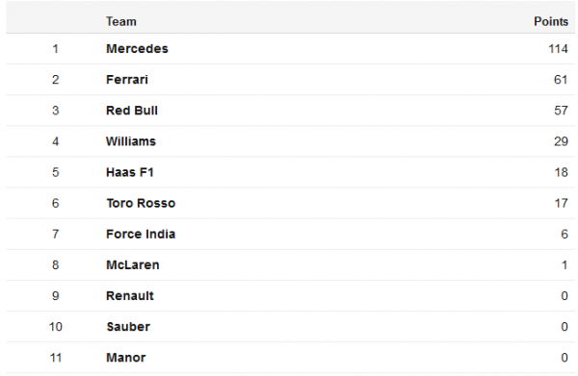
Task: Select the position number 10 cell
Action: coord(56,327)
